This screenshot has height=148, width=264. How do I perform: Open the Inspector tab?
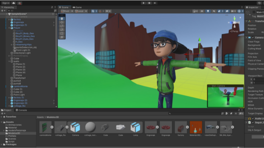[252, 7]
